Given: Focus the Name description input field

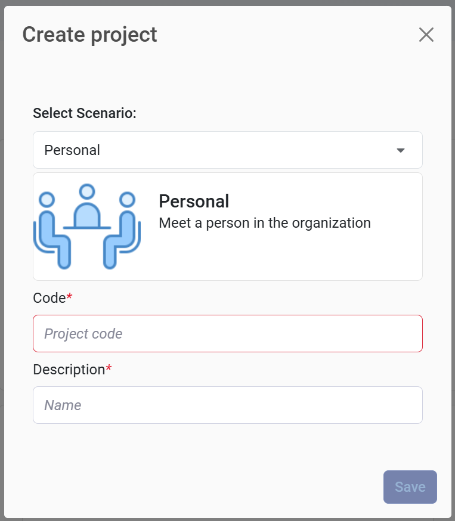Looking at the screenshot, I should click(x=227, y=405).
